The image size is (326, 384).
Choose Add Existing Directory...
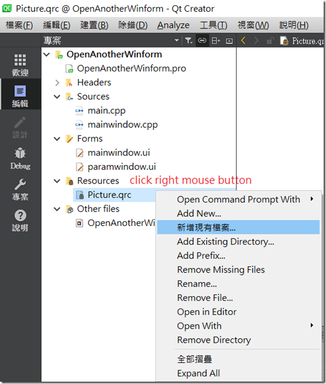coord(238,242)
